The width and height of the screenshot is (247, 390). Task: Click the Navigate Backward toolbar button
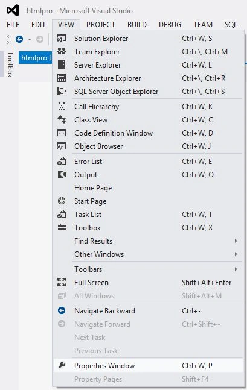click(x=19, y=39)
